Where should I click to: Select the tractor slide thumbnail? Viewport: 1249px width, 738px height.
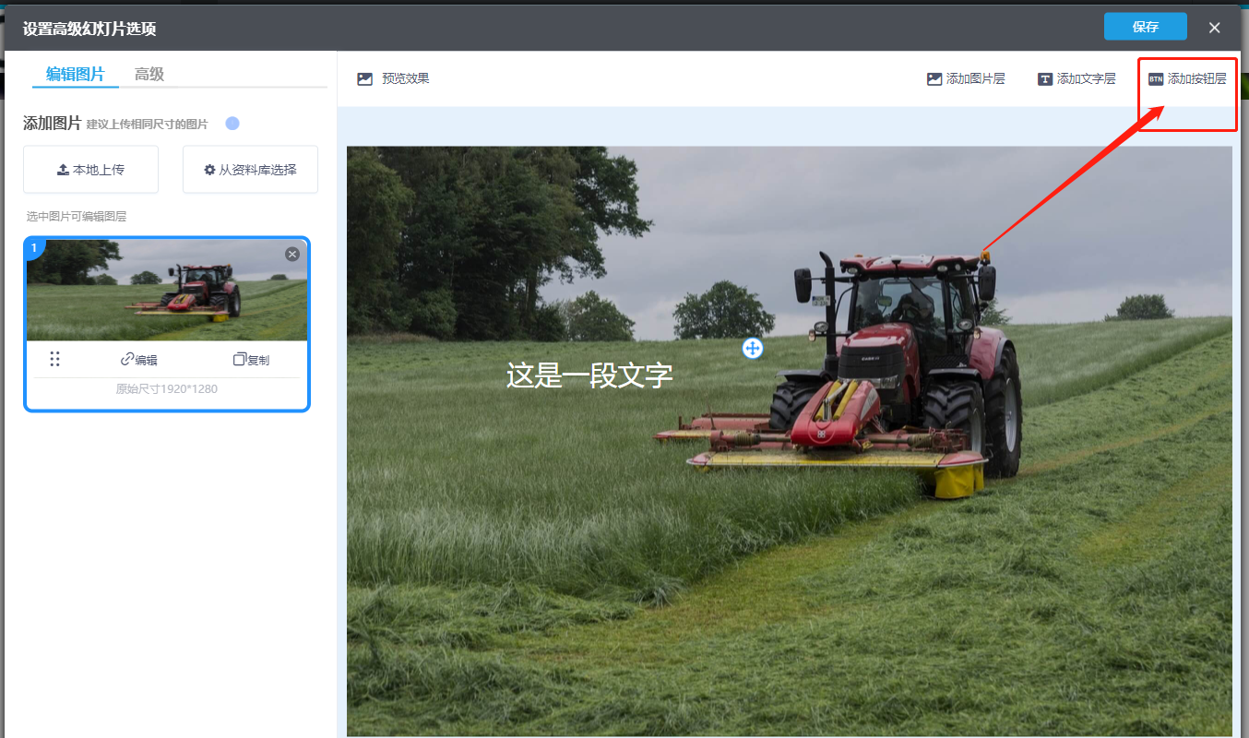166,291
